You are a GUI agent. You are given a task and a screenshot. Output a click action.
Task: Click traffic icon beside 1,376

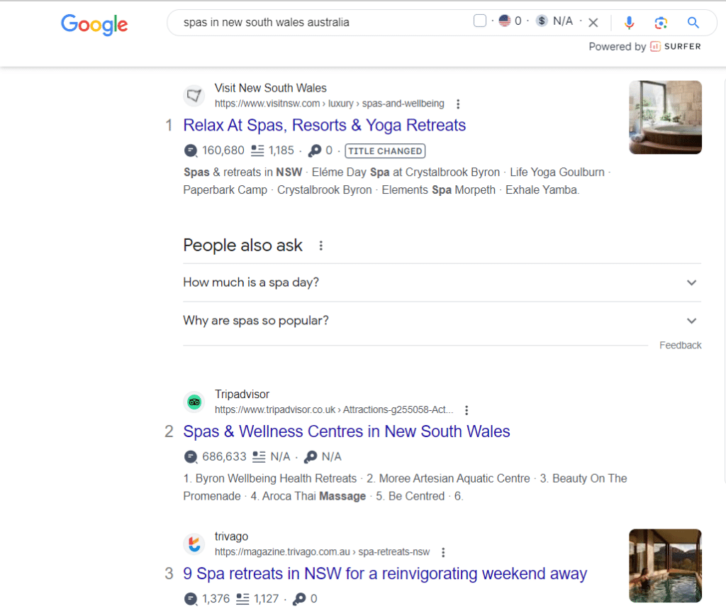[x=190, y=599]
